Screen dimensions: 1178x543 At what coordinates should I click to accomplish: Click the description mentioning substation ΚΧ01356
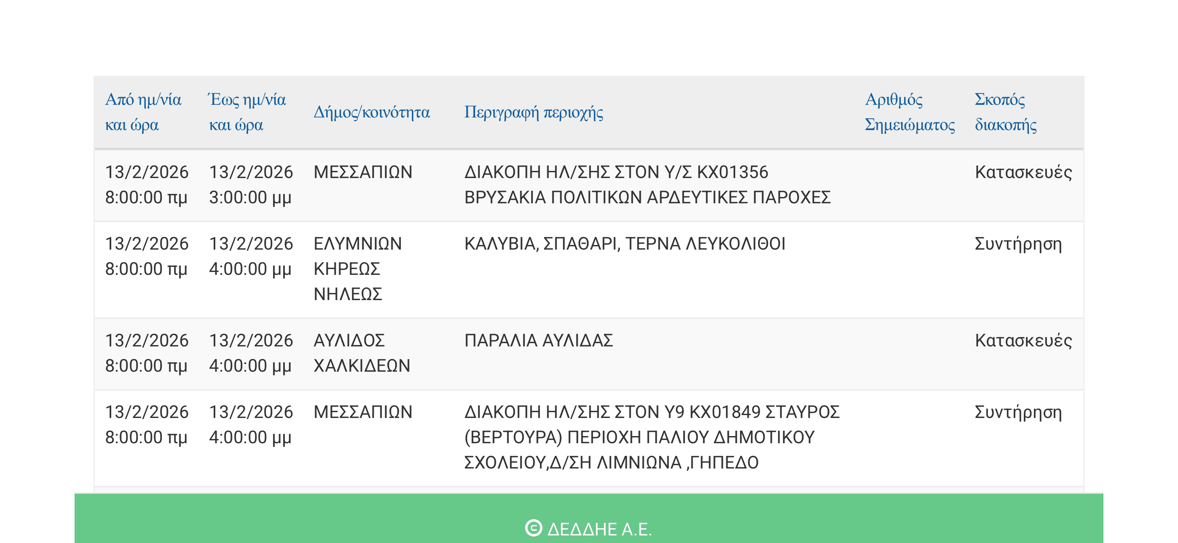[x=647, y=185]
